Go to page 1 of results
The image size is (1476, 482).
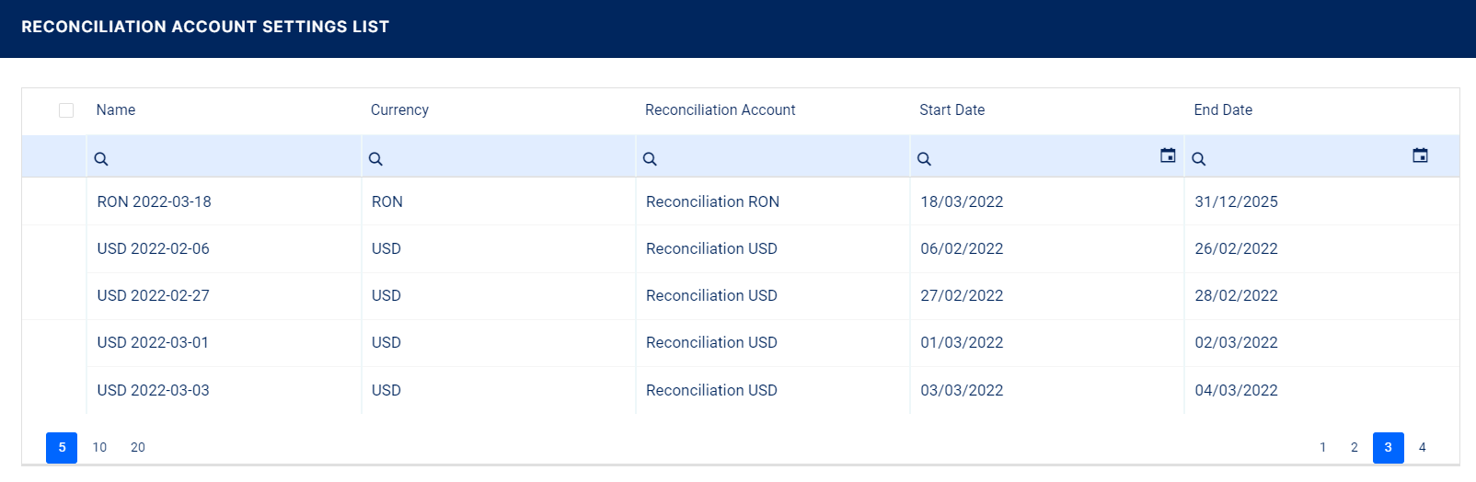(1322, 448)
